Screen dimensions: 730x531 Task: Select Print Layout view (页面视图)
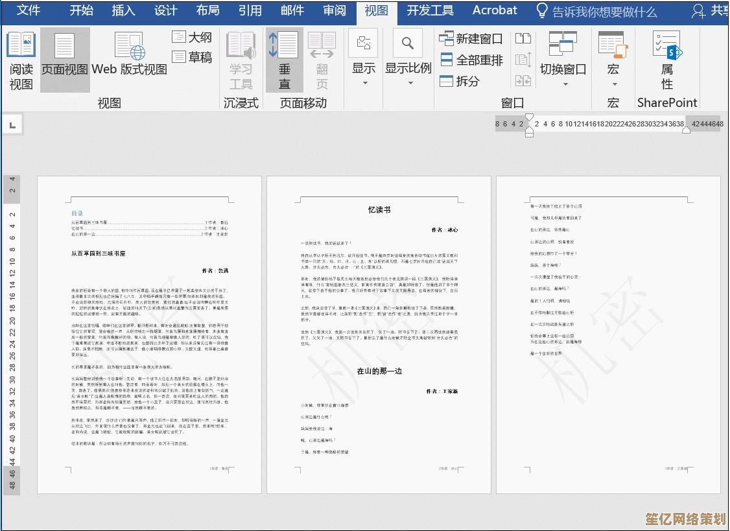click(65, 60)
